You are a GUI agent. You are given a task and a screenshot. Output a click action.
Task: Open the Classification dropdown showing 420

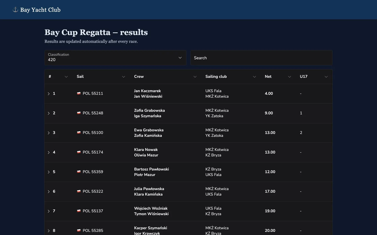(115, 58)
